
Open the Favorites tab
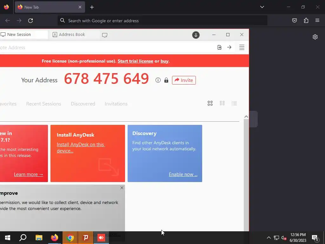click(8, 104)
